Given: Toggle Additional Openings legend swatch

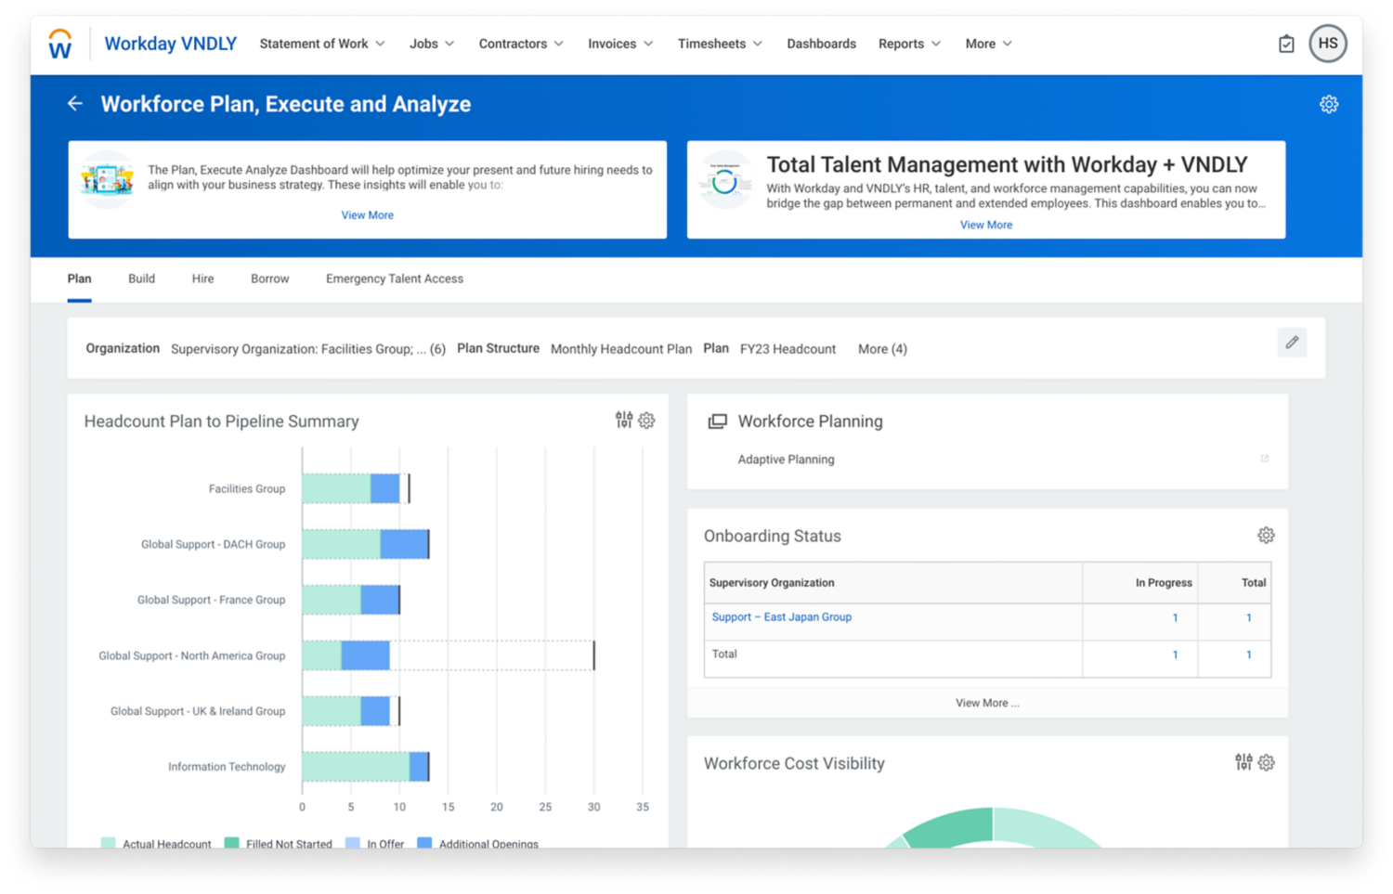Looking at the screenshot, I should point(424,843).
